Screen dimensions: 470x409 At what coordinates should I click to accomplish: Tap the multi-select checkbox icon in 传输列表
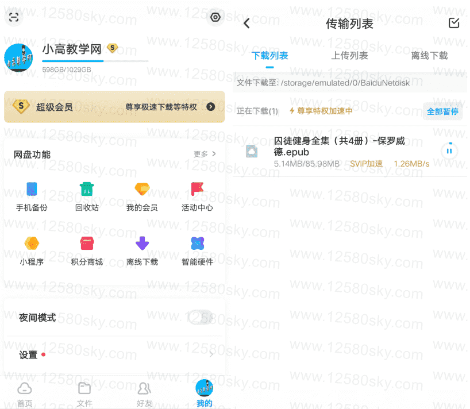(x=454, y=23)
